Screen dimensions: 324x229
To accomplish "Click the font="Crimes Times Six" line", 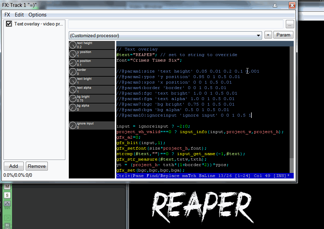I will [x=149, y=60].
